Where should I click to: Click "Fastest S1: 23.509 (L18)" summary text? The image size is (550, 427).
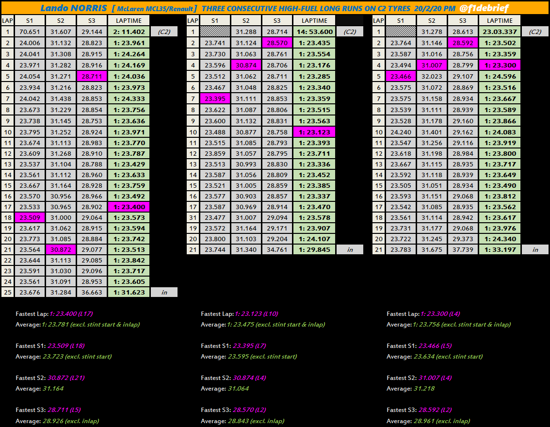coord(50,345)
